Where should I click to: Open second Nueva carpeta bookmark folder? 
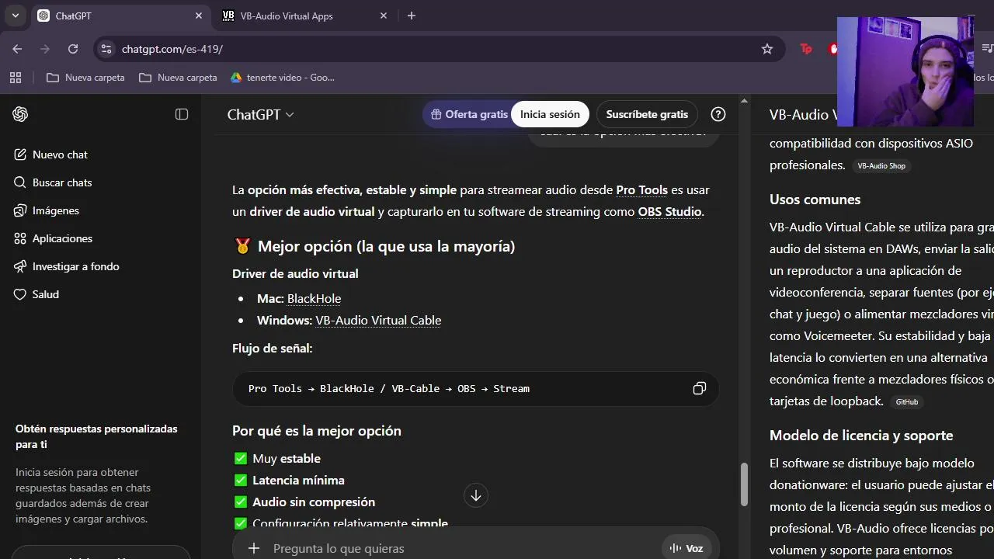tap(178, 78)
